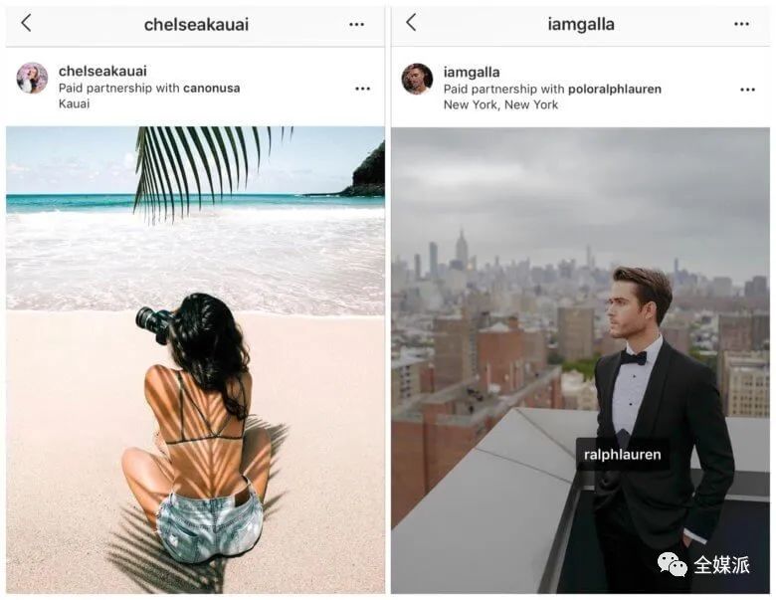Open iamgalla header more options menu
Image resolution: width=776 pixels, height=600 pixels.
741,24
